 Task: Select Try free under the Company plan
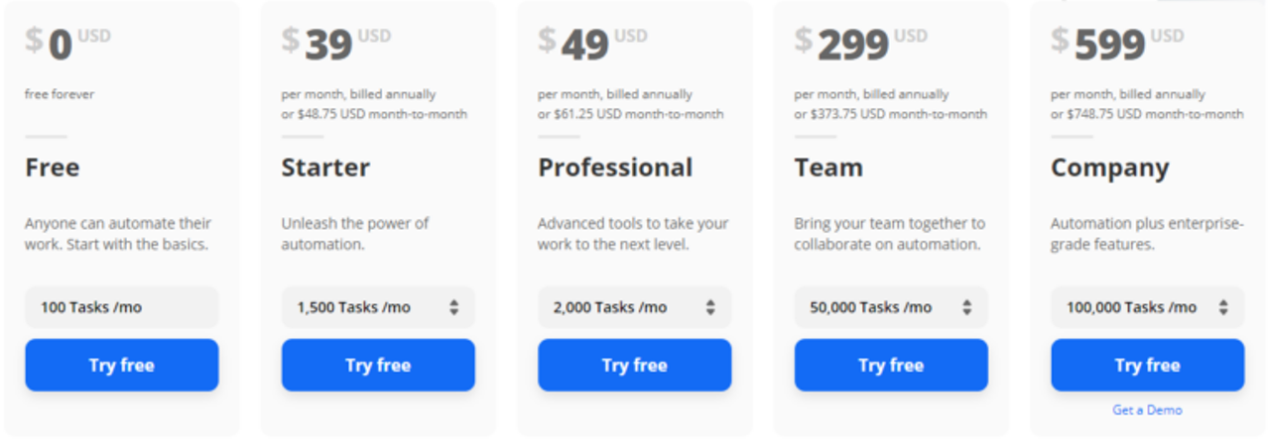(x=1147, y=365)
